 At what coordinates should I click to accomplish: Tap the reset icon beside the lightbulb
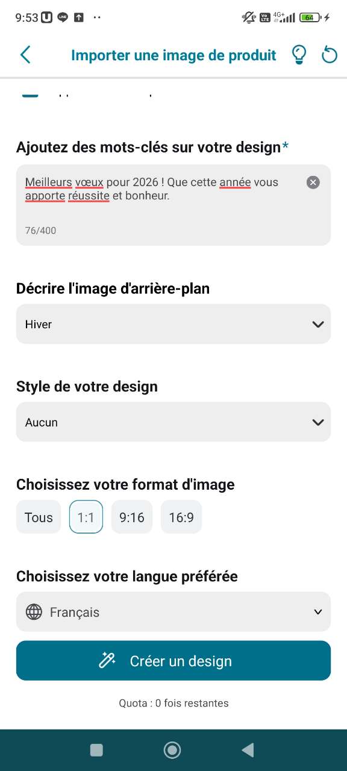tap(329, 54)
